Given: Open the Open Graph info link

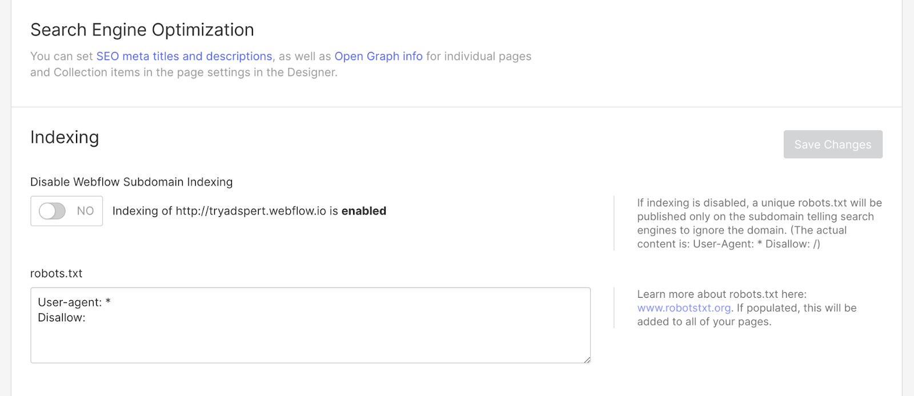Looking at the screenshot, I should point(378,56).
